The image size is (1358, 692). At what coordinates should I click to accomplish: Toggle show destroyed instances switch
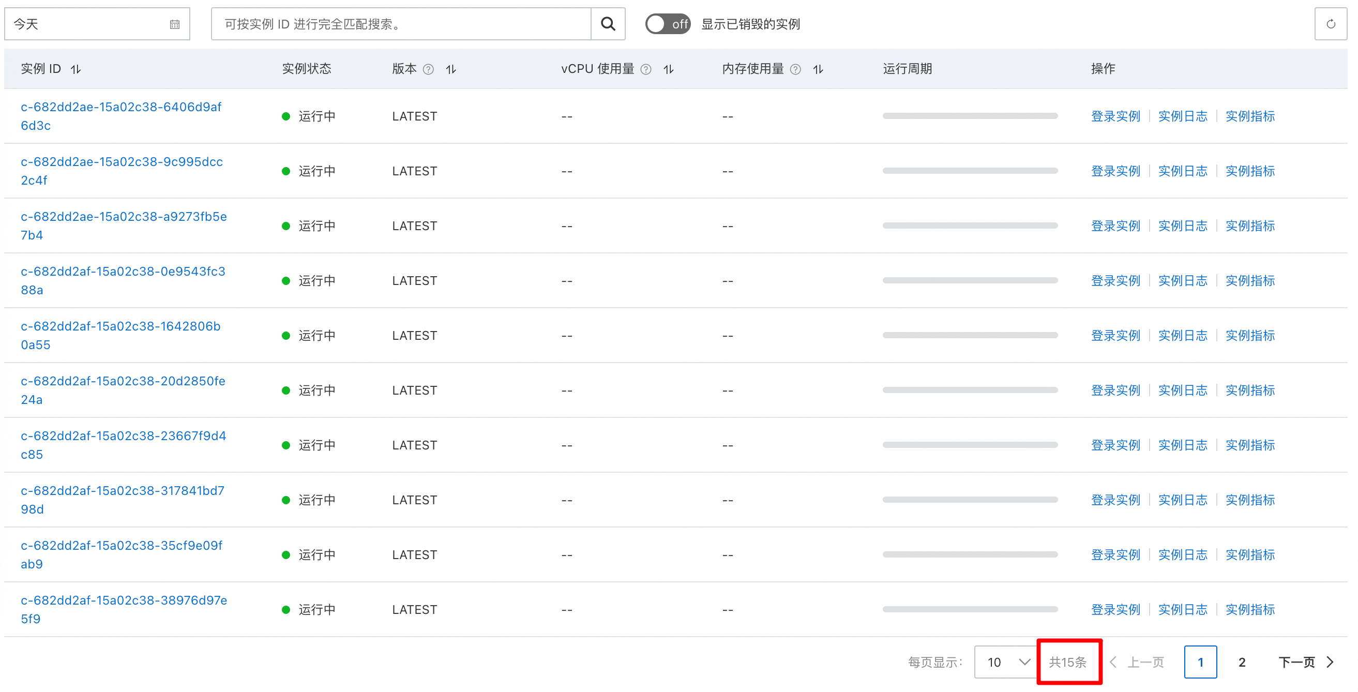[668, 24]
